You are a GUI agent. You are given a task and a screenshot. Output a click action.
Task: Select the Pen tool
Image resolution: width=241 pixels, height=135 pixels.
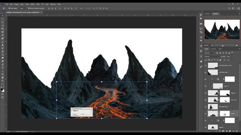[x=3, y=64]
